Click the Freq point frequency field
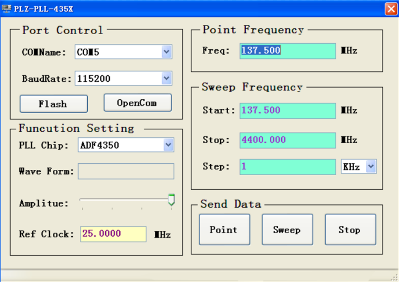The height and width of the screenshot is (282, 399). point(287,51)
